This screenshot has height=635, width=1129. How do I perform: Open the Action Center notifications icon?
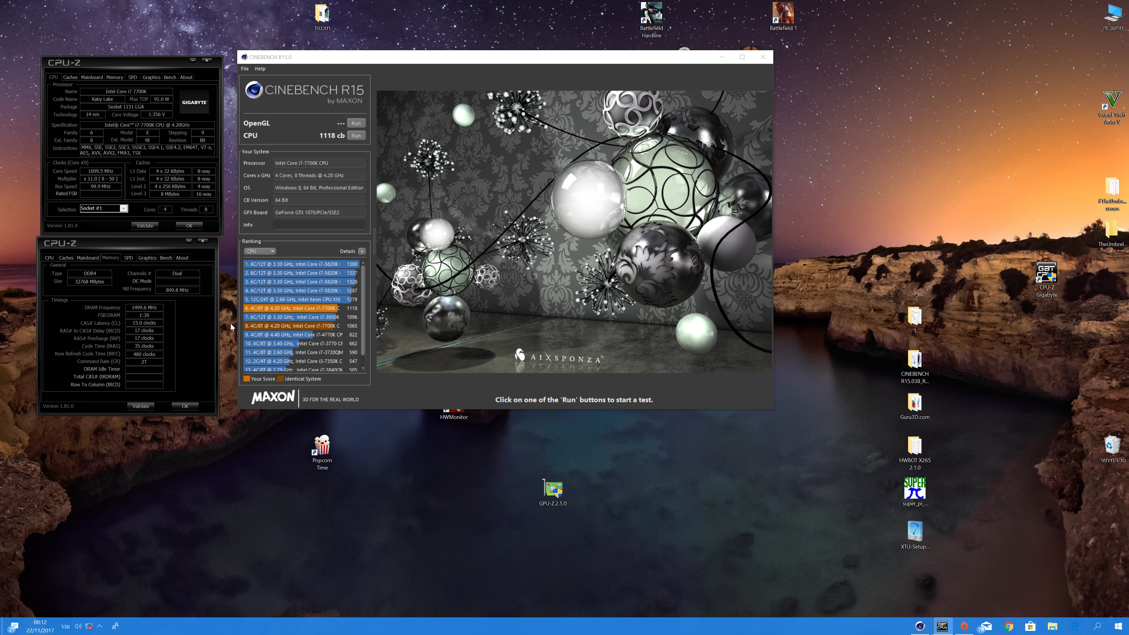tap(13, 627)
